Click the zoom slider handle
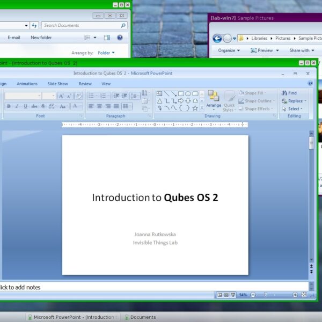Screen dimensions: 322x322 266,295
